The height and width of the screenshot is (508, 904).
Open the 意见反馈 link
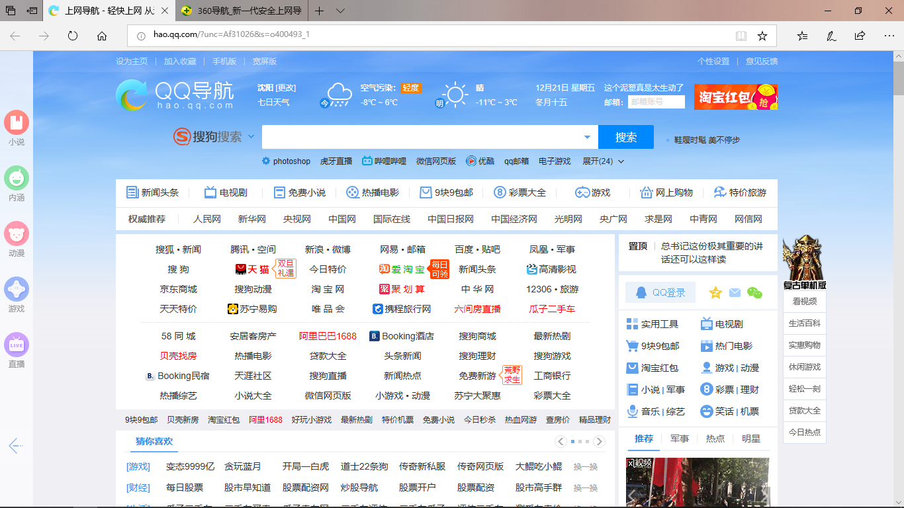click(x=762, y=62)
